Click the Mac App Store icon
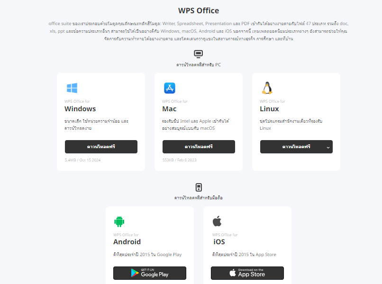The image size is (382, 284). tap(170, 88)
